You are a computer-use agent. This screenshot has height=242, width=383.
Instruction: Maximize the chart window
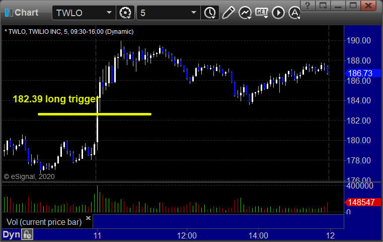click(x=353, y=6)
